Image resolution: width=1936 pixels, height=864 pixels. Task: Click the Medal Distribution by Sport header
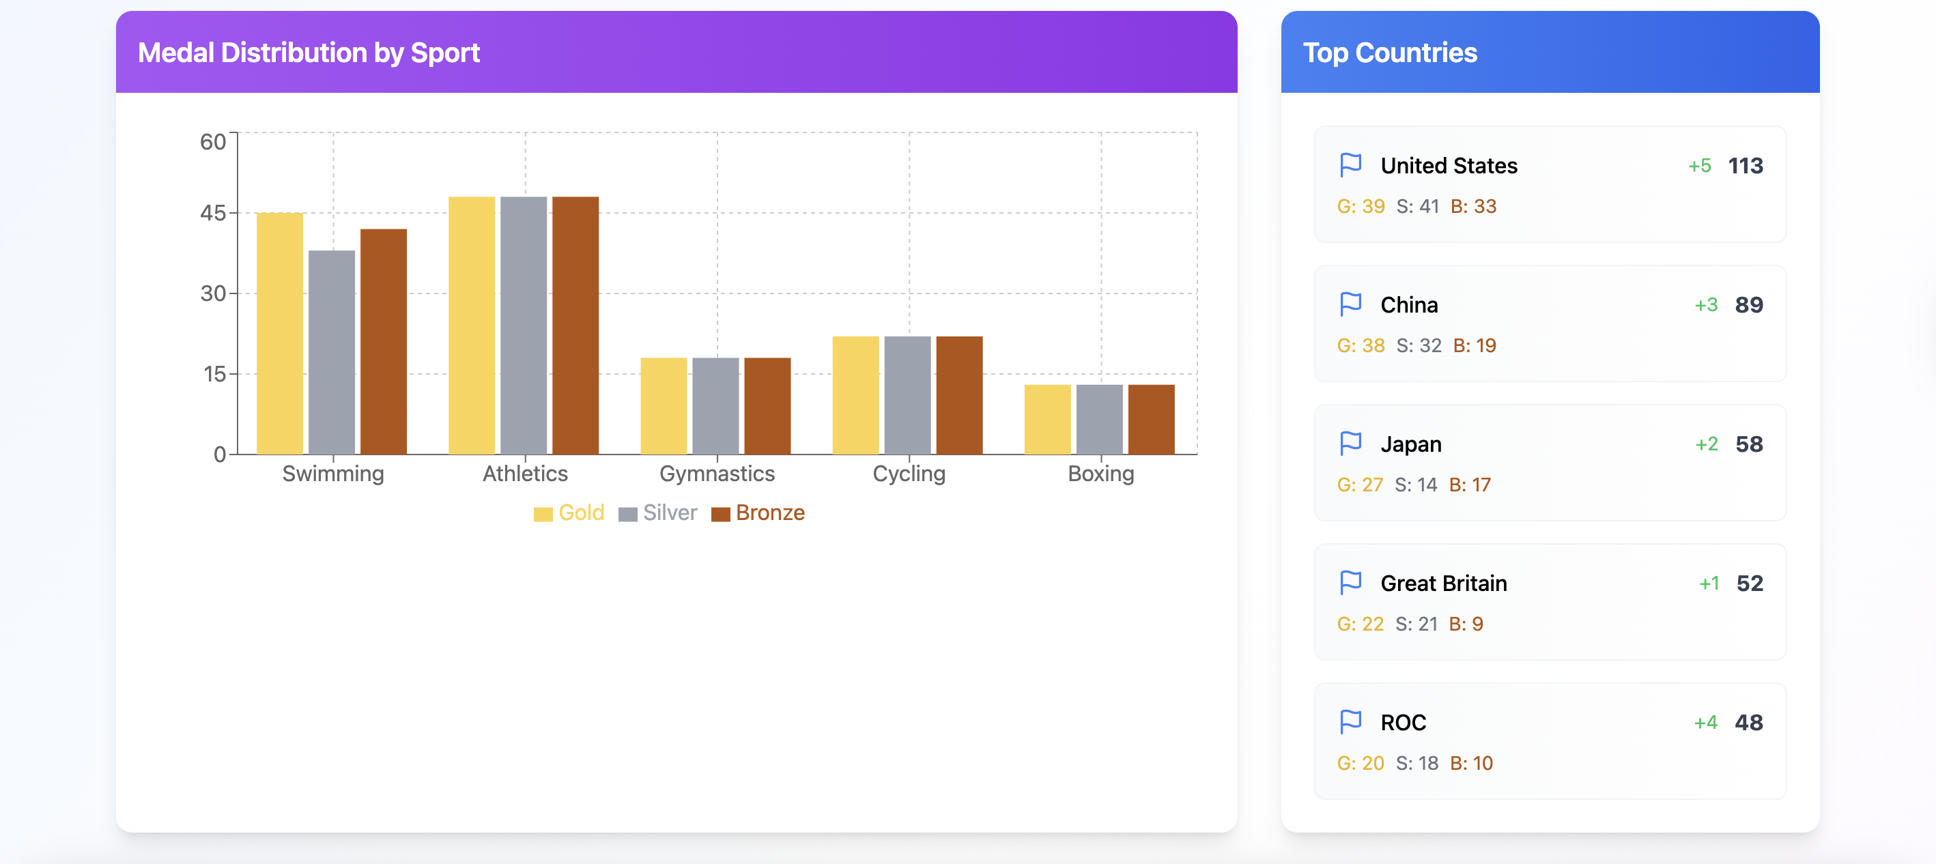click(x=308, y=53)
